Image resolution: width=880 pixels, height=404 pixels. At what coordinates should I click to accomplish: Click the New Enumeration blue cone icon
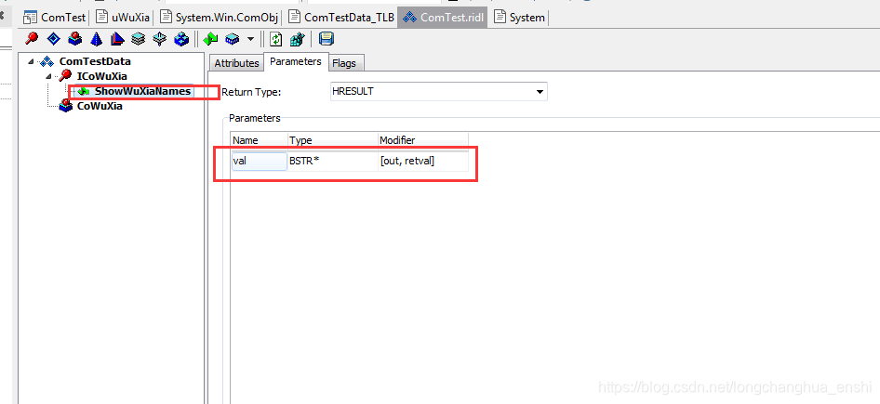point(97,39)
